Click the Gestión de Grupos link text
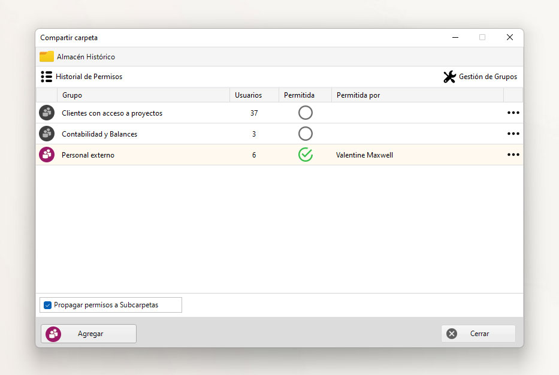Image resolution: width=559 pixels, height=375 pixels. tap(488, 77)
